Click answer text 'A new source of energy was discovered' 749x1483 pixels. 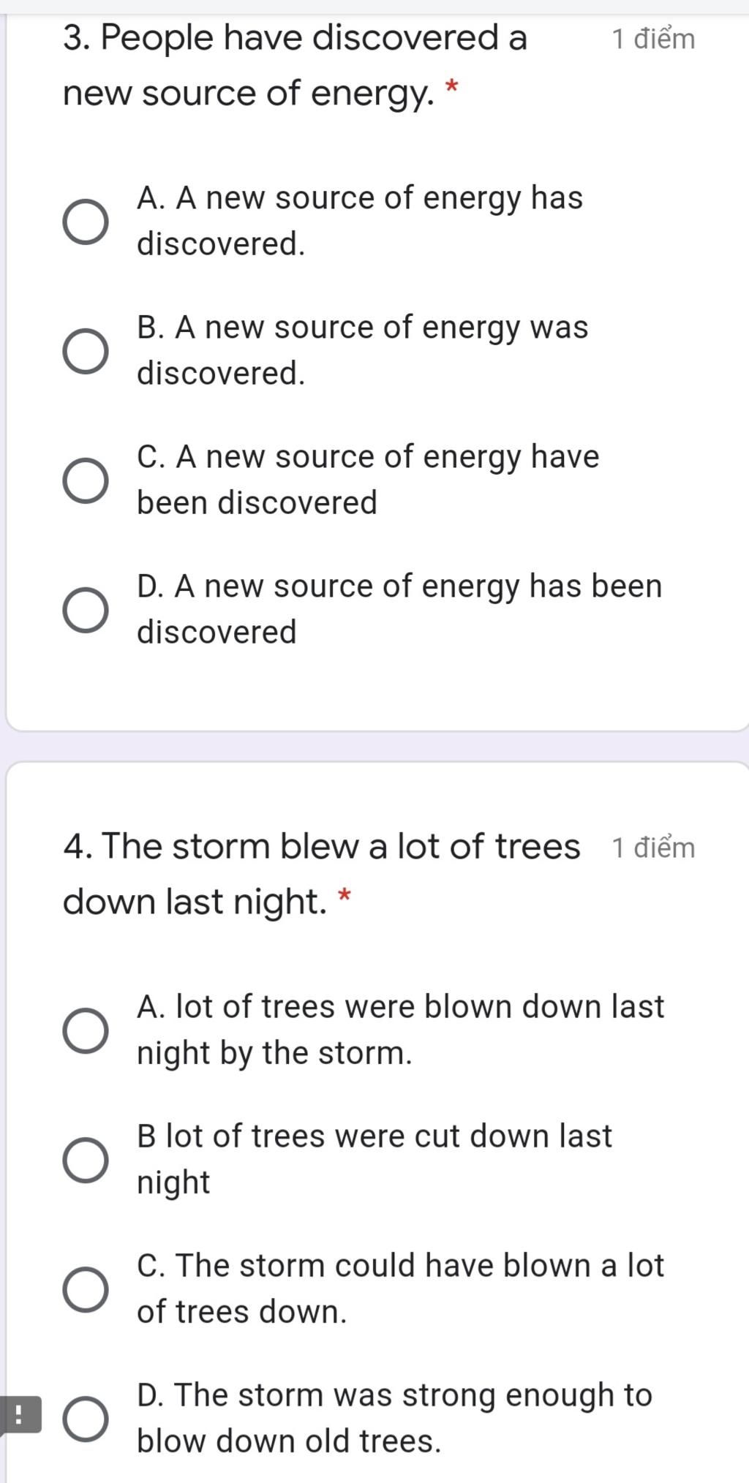[362, 350]
